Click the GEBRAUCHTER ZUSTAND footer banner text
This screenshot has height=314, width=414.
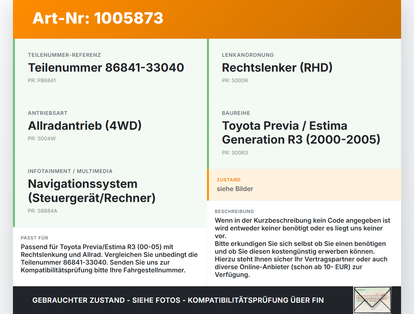[178, 300]
